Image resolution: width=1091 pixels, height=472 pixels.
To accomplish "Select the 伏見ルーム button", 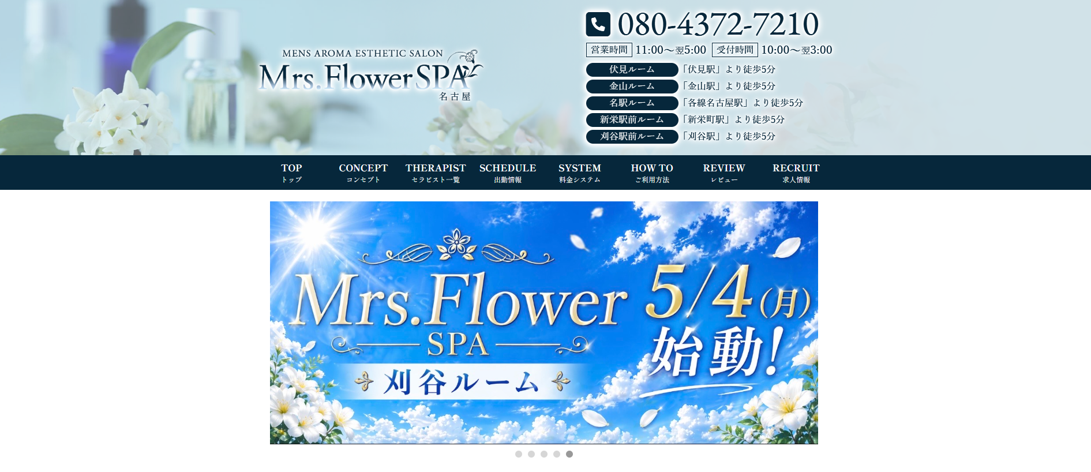I will [x=632, y=69].
